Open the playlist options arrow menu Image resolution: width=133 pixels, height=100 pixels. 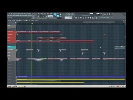tap(8, 20)
